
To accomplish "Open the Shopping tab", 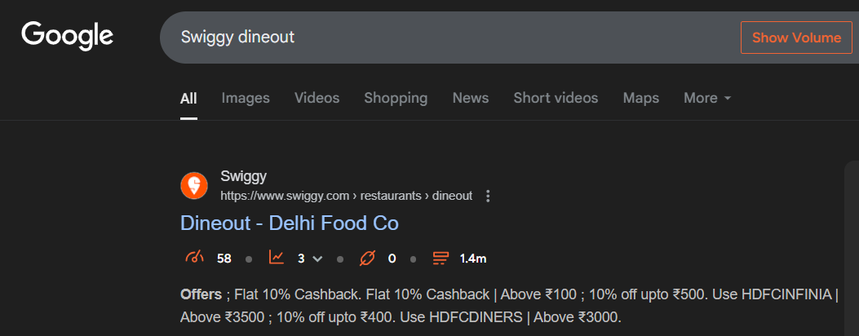I will tap(396, 98).
